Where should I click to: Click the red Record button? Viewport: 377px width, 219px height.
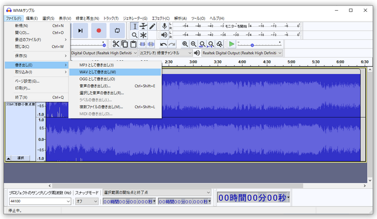point(99,31)
